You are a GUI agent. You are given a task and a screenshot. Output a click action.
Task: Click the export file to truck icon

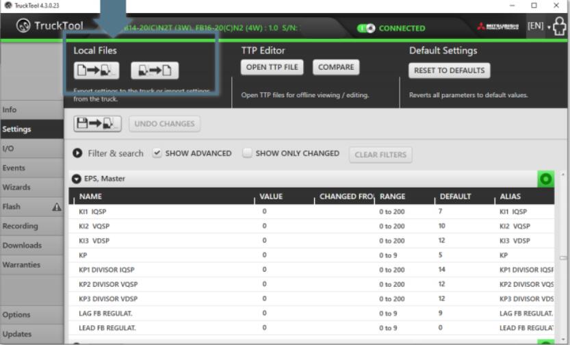coord(96,71)
